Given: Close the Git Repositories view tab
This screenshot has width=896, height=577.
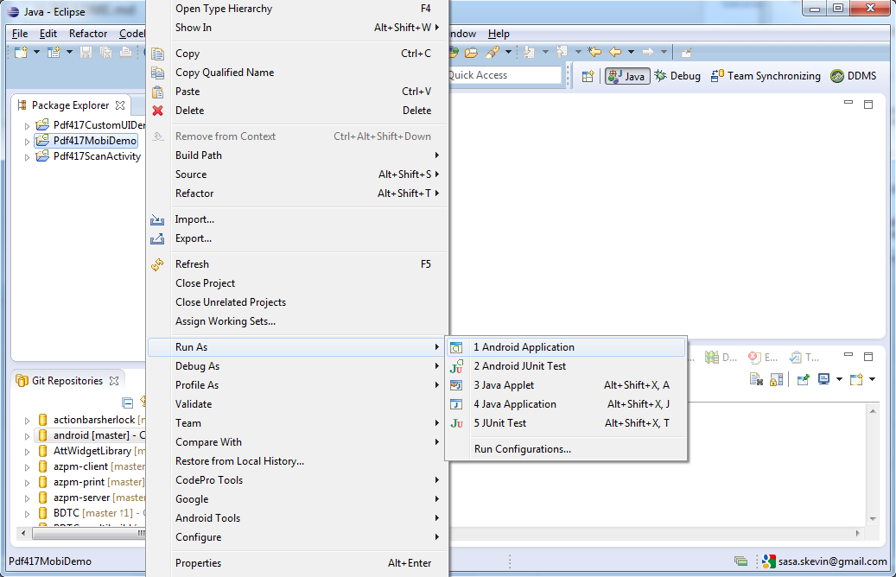Looking at the screenshot, I should [x=114, y=380].
